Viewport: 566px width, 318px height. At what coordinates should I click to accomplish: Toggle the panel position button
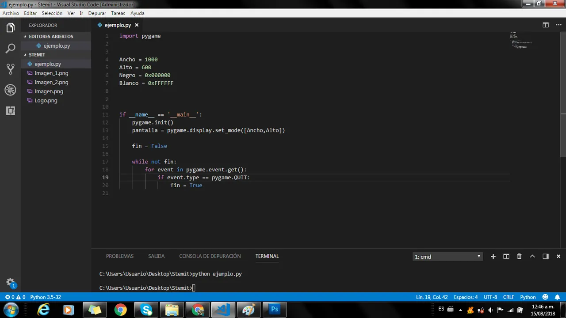pyautogui.click(x=546, y=256)
